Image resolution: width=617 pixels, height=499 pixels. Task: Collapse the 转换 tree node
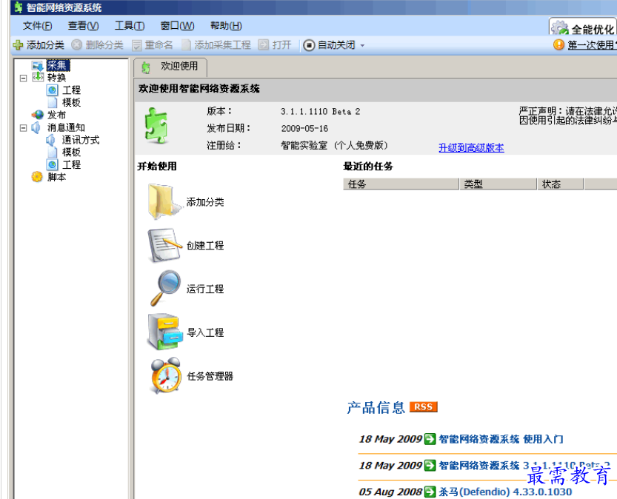23,78
